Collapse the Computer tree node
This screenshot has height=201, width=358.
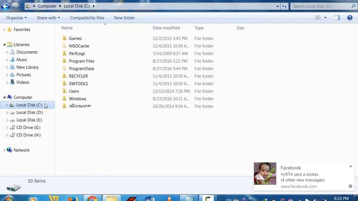click(x=4, y=97)
